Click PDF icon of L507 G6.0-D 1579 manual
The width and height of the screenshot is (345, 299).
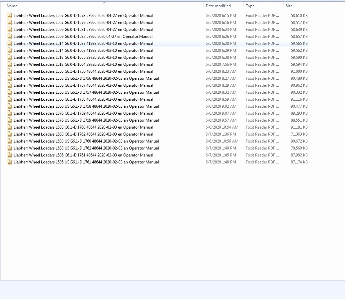click(x=10, y=22)
